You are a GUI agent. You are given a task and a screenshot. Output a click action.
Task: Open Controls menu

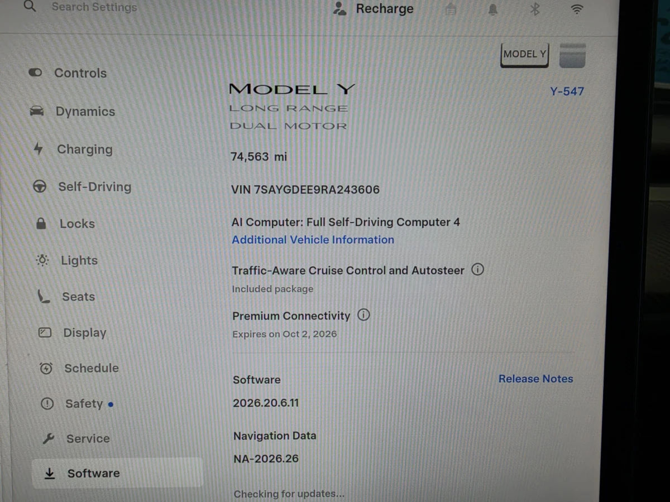(80, 73)
